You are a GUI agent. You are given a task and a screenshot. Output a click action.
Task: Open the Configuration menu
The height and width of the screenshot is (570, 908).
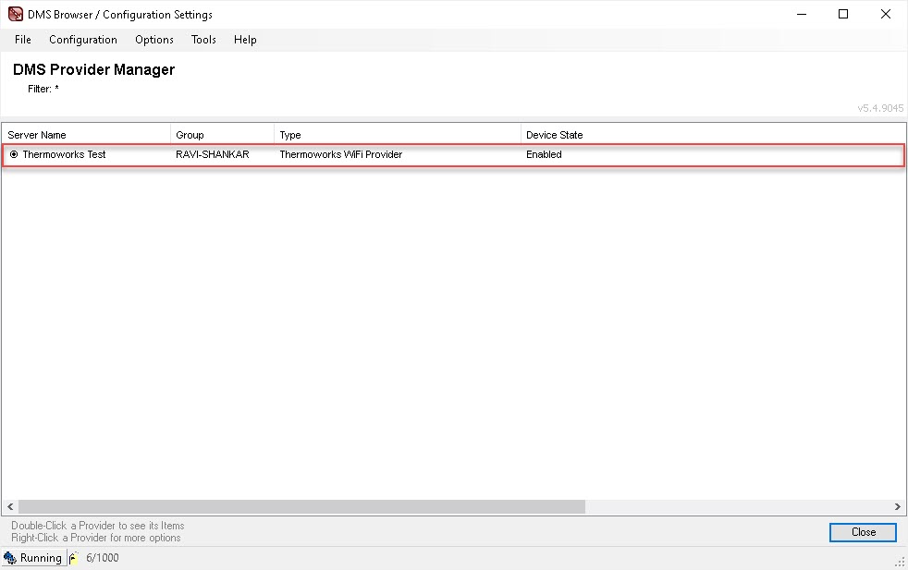83,40
